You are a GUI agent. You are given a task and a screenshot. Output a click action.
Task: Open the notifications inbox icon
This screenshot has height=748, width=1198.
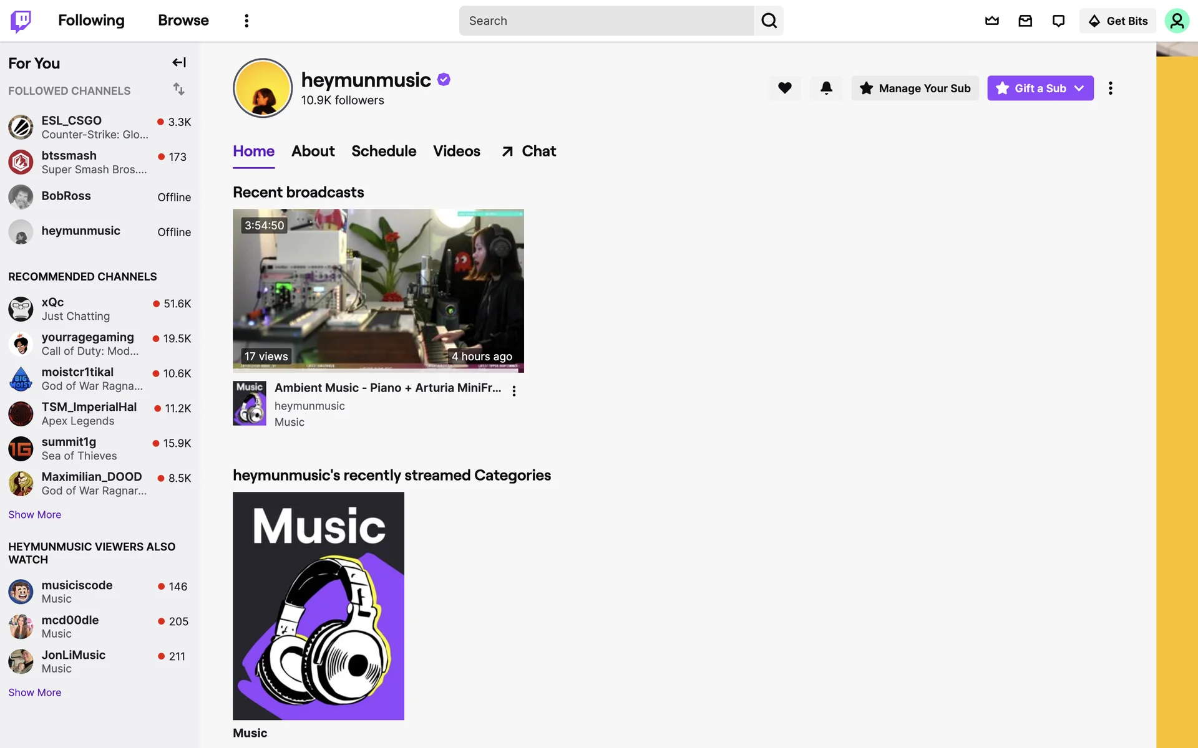click(x=1025, y=21)
